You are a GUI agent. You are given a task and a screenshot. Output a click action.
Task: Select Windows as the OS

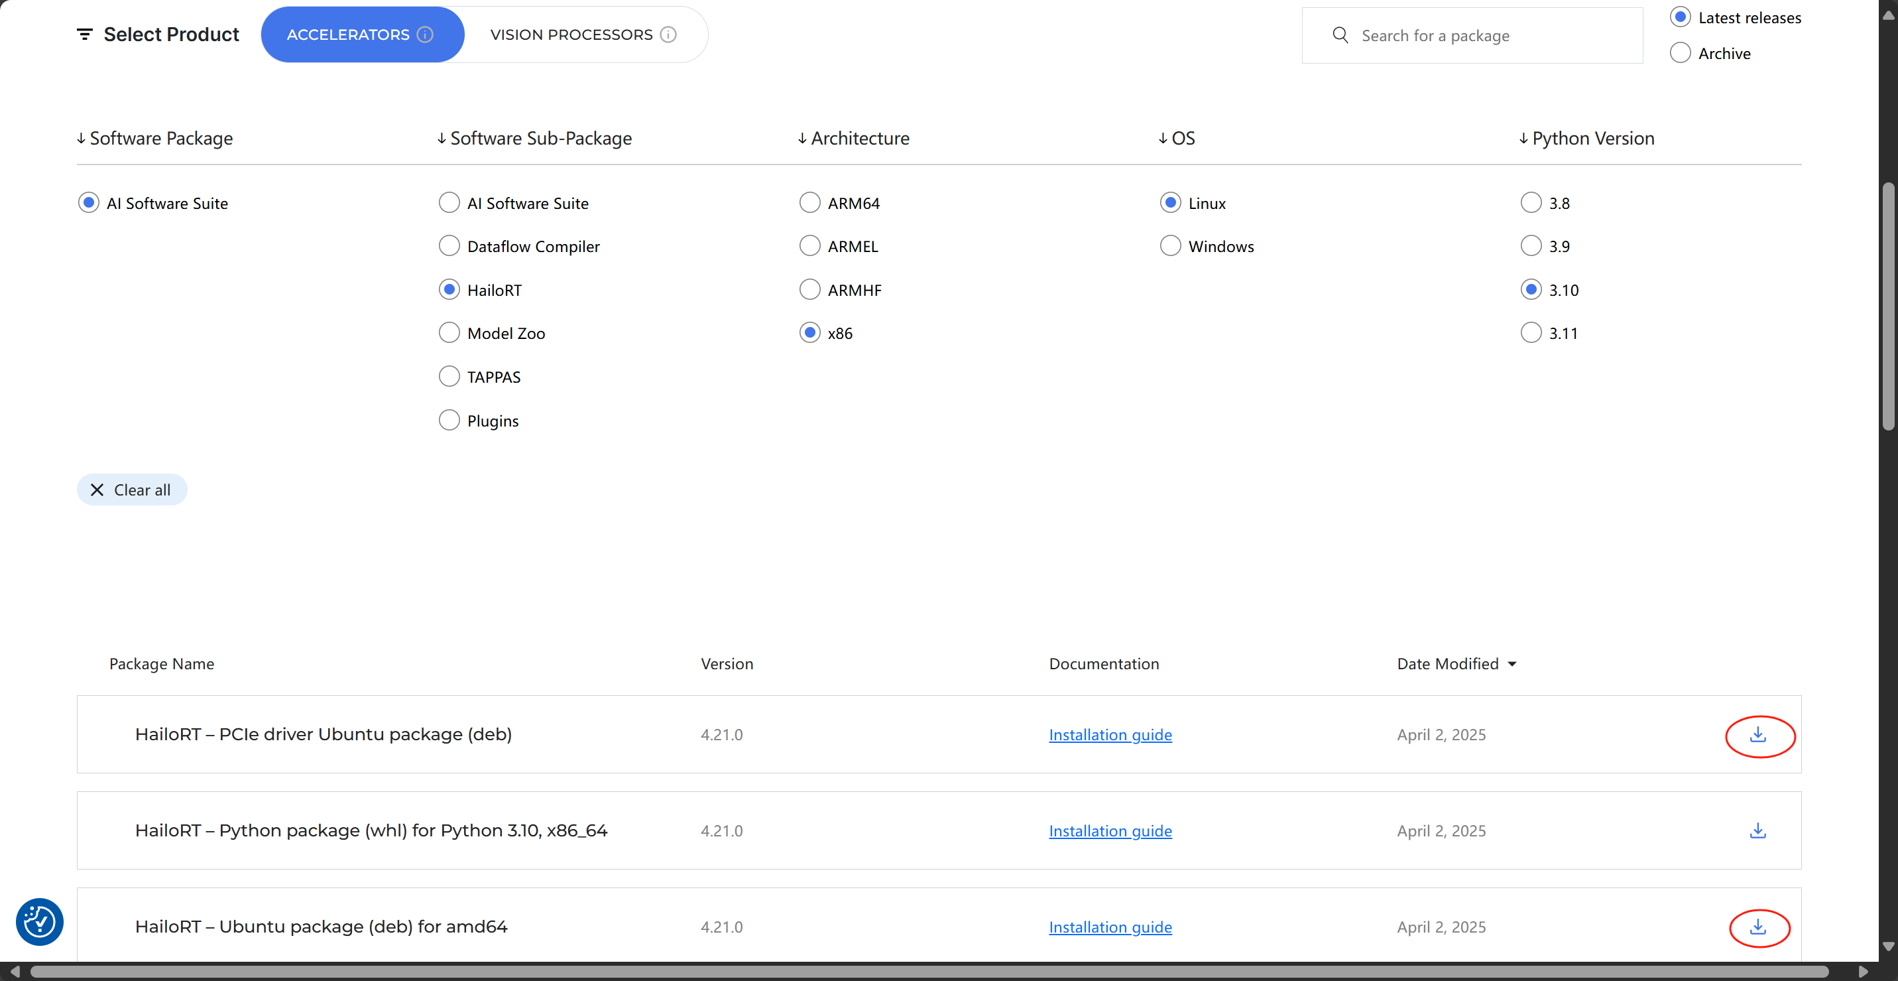[1170, 246]
